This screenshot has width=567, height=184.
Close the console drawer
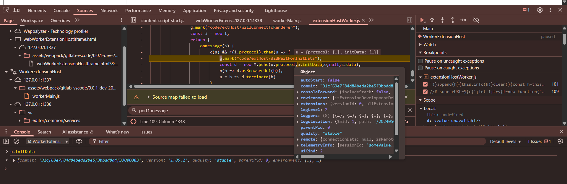(561, 131)
